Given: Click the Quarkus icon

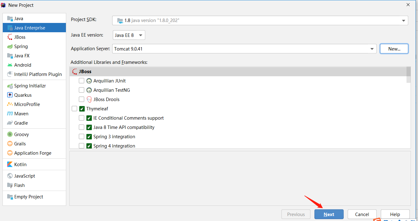Looking at the screenshot, I should tap(10, 95).
